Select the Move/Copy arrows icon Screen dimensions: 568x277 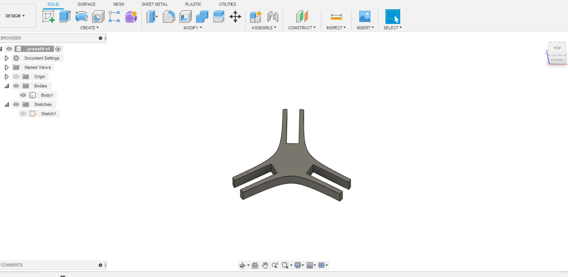(235, 17)
